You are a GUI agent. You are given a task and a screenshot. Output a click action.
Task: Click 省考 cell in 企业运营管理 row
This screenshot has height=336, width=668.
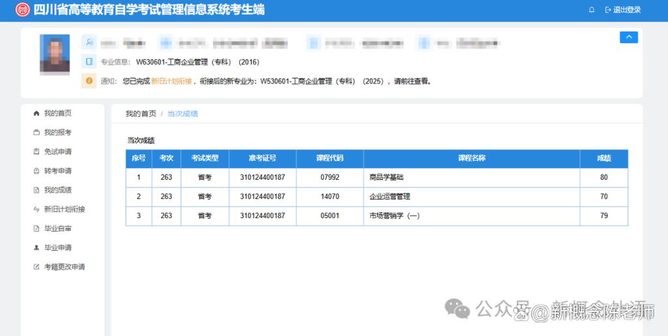coord(205,197)
